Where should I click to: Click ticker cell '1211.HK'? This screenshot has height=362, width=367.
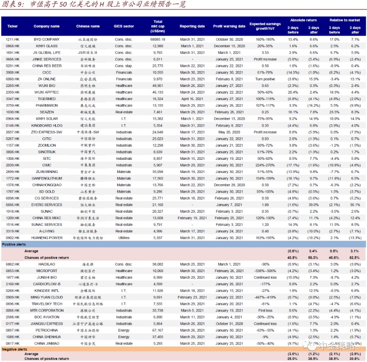13,39
